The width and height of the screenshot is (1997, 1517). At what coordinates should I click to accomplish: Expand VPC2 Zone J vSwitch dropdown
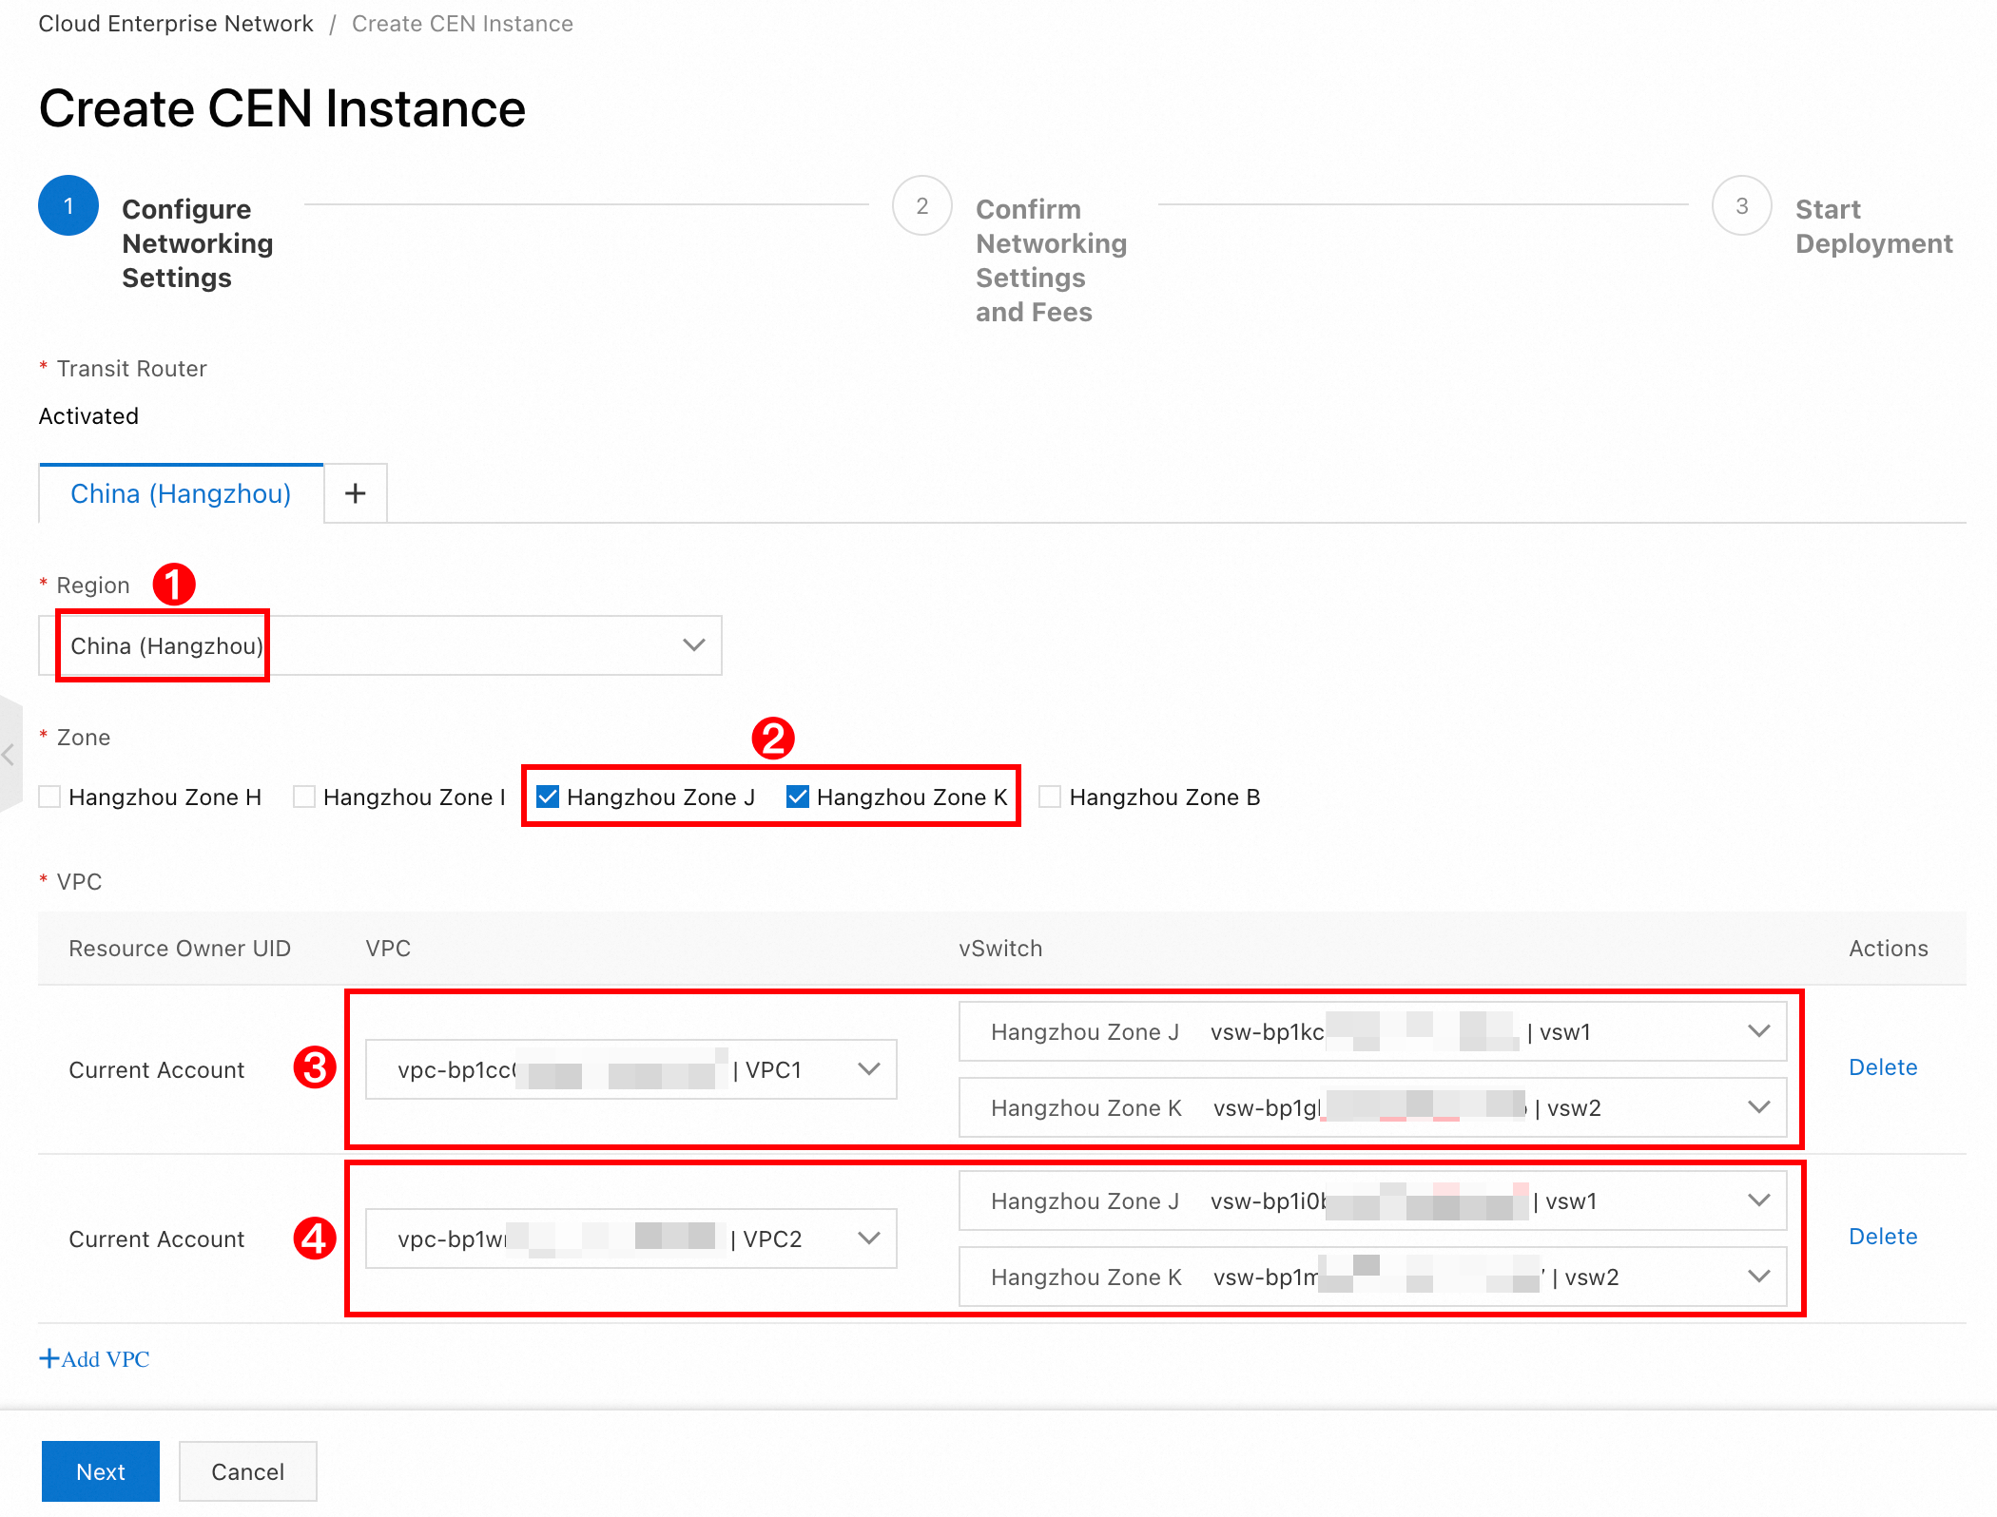point(1373,1200)
